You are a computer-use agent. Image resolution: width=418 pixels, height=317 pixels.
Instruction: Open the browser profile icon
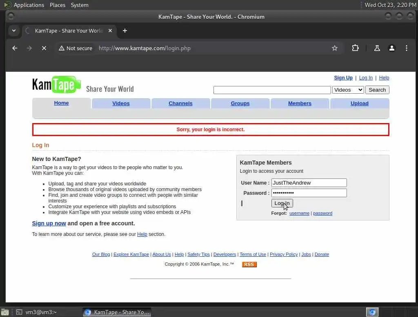pyautogui.click(x=391, y=48)
